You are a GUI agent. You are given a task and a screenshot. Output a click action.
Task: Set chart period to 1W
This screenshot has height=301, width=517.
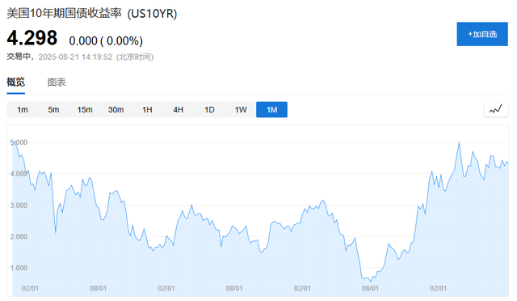(241, 110)
